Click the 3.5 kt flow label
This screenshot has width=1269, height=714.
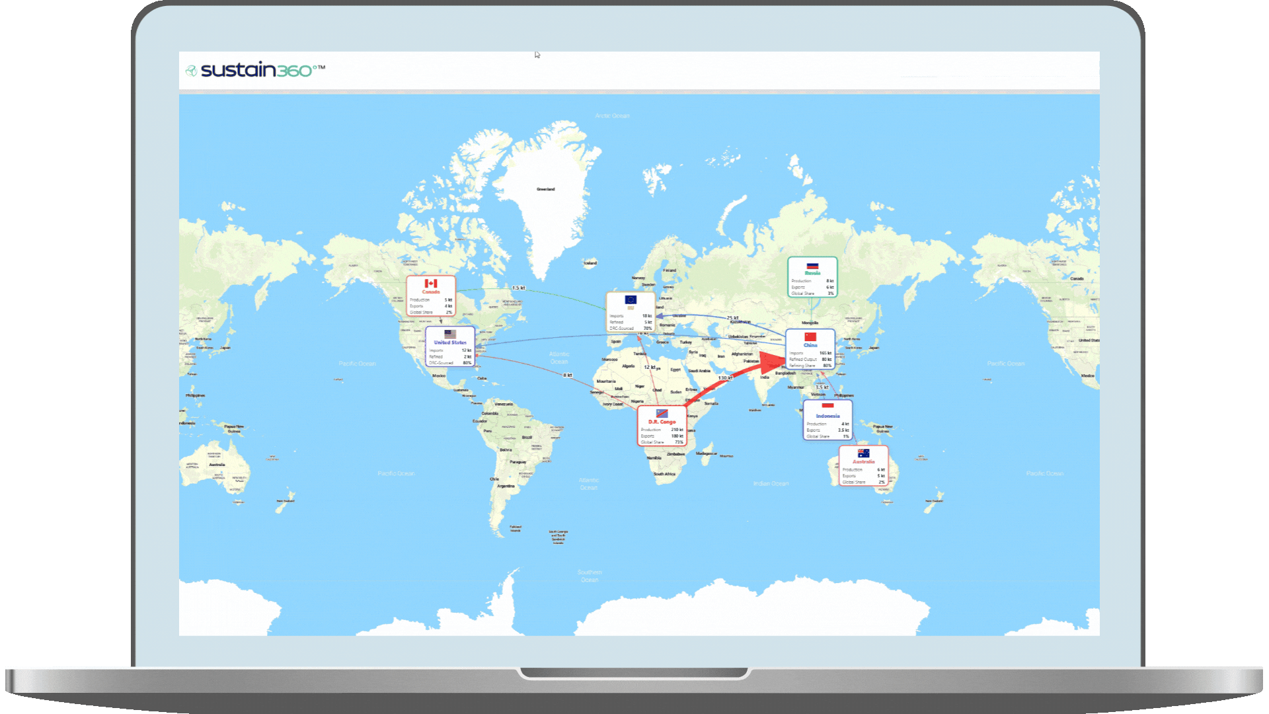(822, 387)
